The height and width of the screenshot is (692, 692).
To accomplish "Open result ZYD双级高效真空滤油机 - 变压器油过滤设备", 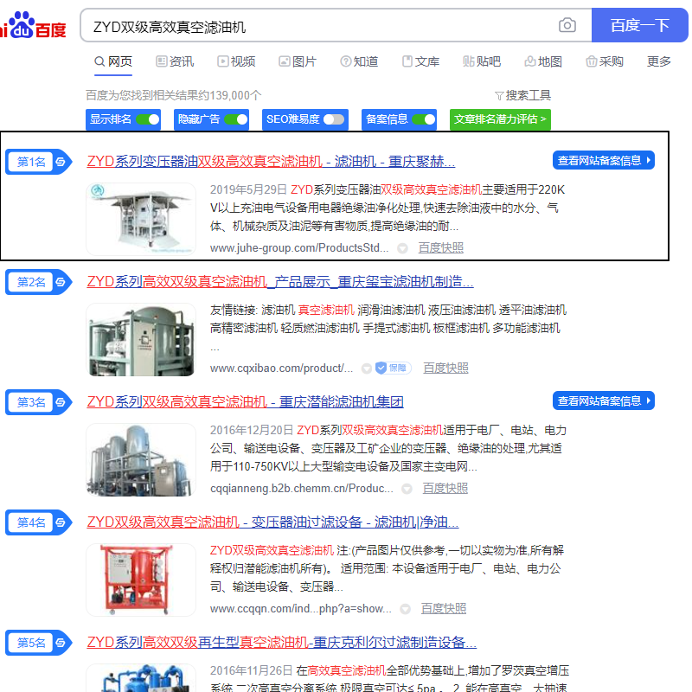I will pos(272,522).
